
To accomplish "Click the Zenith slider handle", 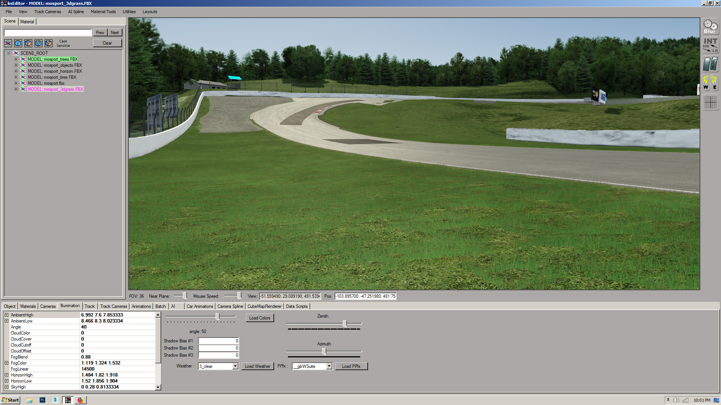I will coord(344,323).
